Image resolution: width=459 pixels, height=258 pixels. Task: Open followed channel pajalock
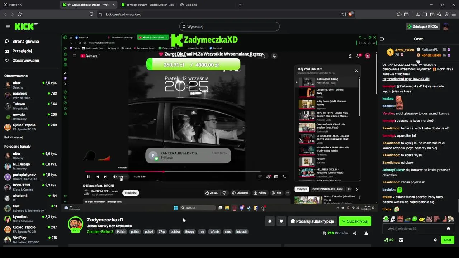coord(30,95)
